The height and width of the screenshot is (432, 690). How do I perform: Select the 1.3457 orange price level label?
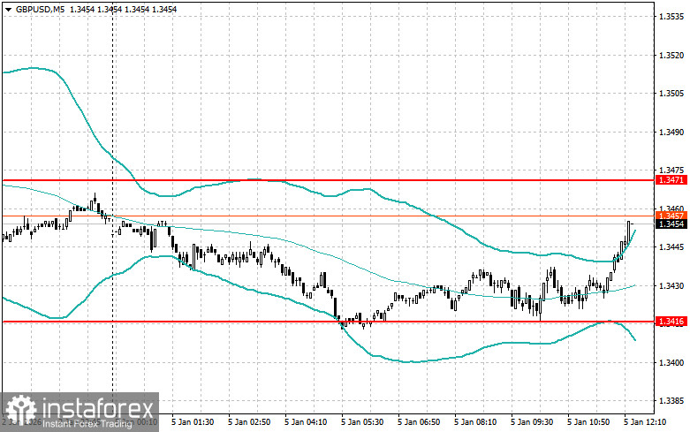coord(671,216)
